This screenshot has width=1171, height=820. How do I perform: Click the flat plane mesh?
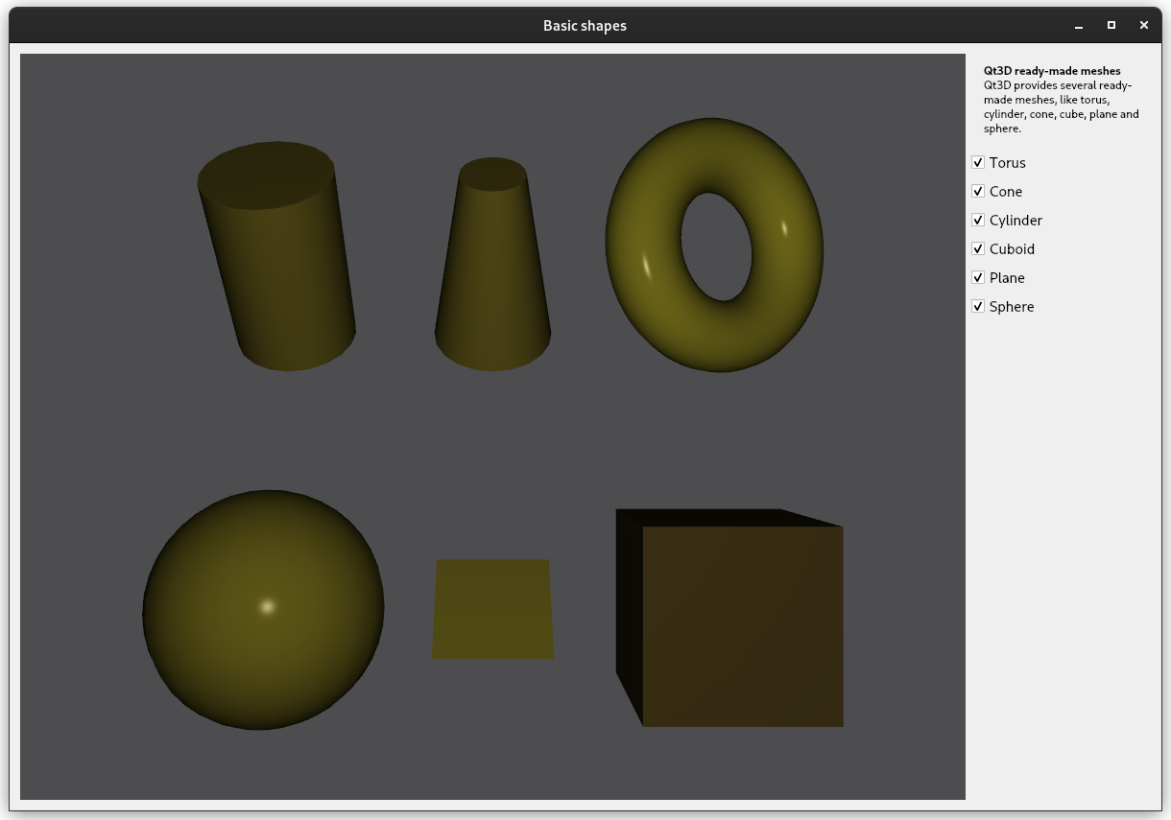tap(492, 610)
